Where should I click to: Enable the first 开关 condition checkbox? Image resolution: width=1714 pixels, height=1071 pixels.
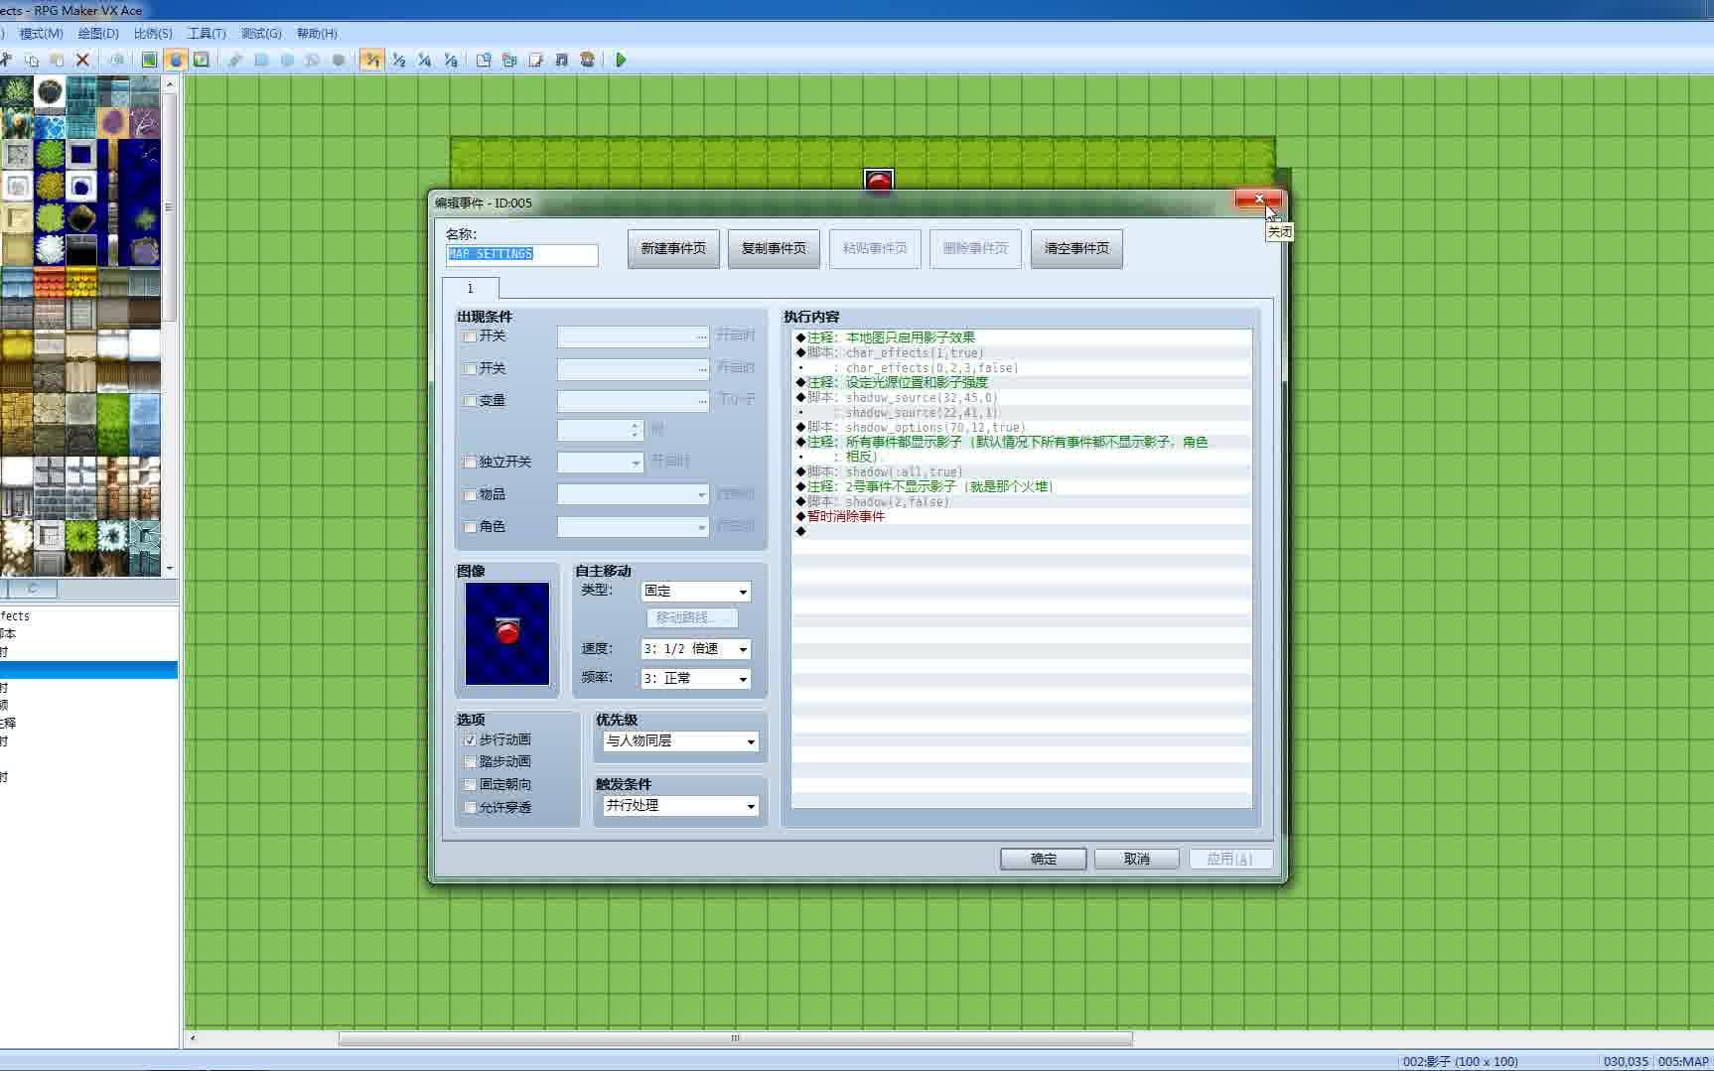[470, 336]
